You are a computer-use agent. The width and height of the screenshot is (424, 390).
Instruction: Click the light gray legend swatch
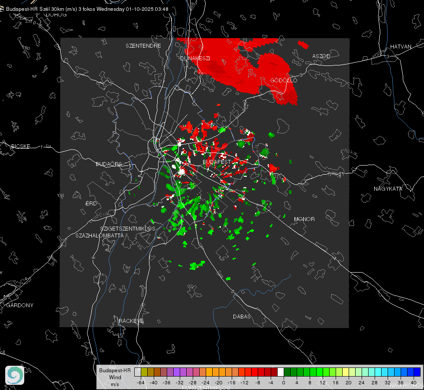click(138, 372)
